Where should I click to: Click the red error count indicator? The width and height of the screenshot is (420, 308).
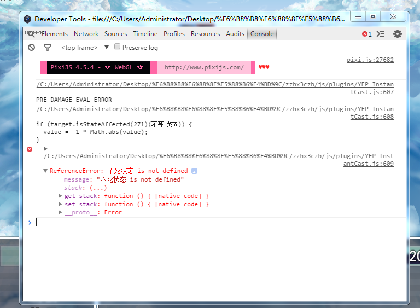click(x=367, y=34)
